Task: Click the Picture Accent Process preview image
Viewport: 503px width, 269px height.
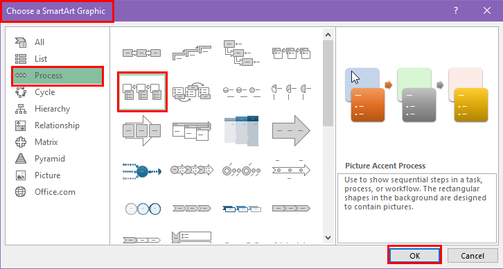Action: click(x=416, y=95)
